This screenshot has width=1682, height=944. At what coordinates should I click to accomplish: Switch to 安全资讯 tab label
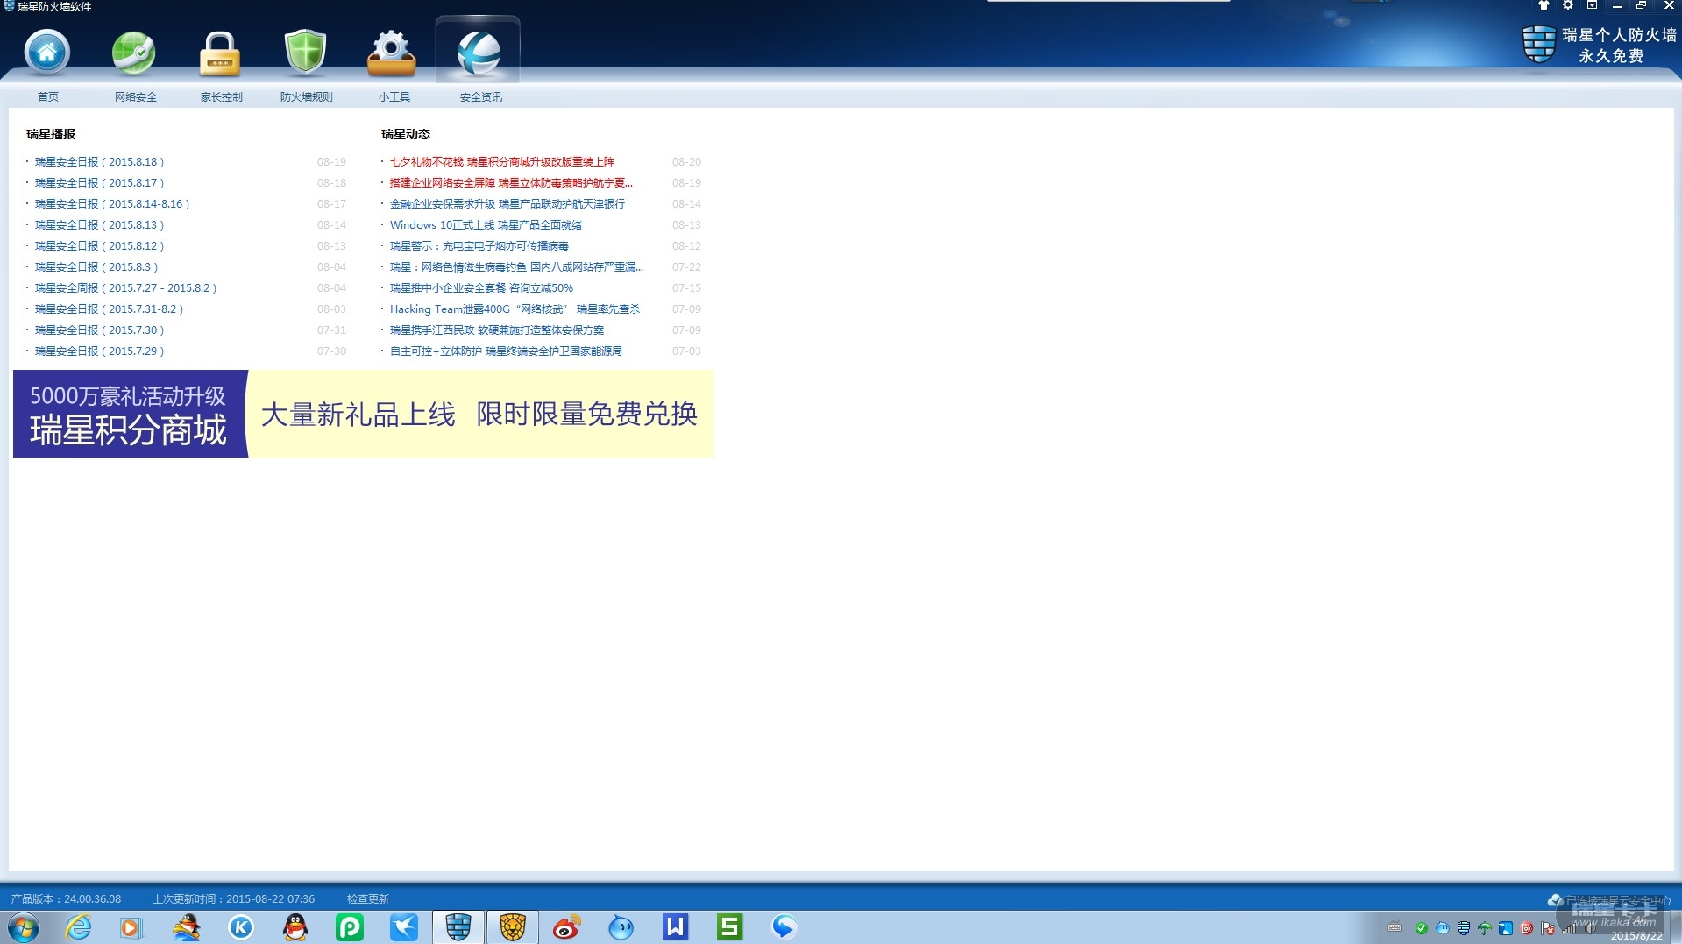tap(480, 97)
